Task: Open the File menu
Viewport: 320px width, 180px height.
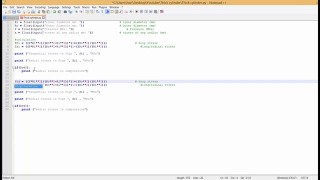Action: 5,7
